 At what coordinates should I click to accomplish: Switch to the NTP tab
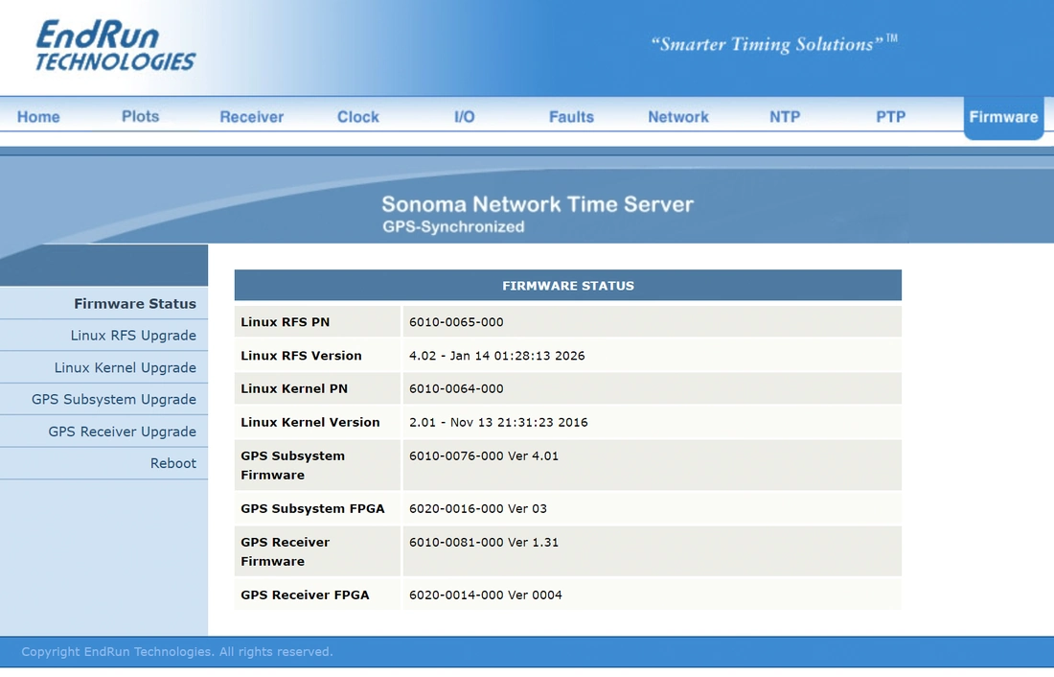click(x=785, y=116)
